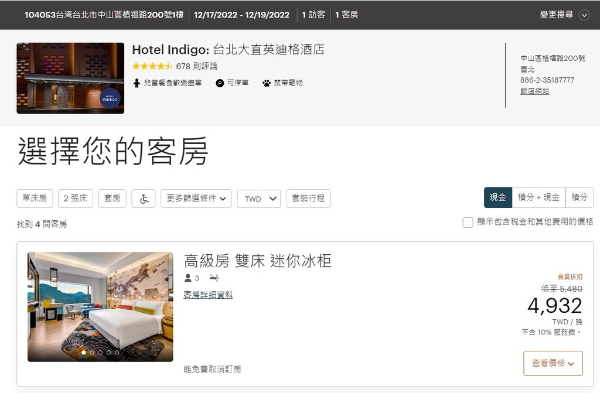Screen dimensions: 600x393
Task: Toggle the wheelchair accessible filter
Action: click(144, 198)
